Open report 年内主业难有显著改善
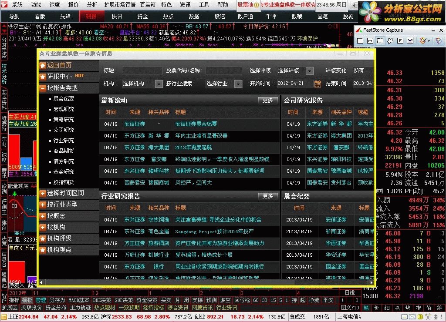Image resolution: width=446 pixels, height=322 pixels. (201, 136)
